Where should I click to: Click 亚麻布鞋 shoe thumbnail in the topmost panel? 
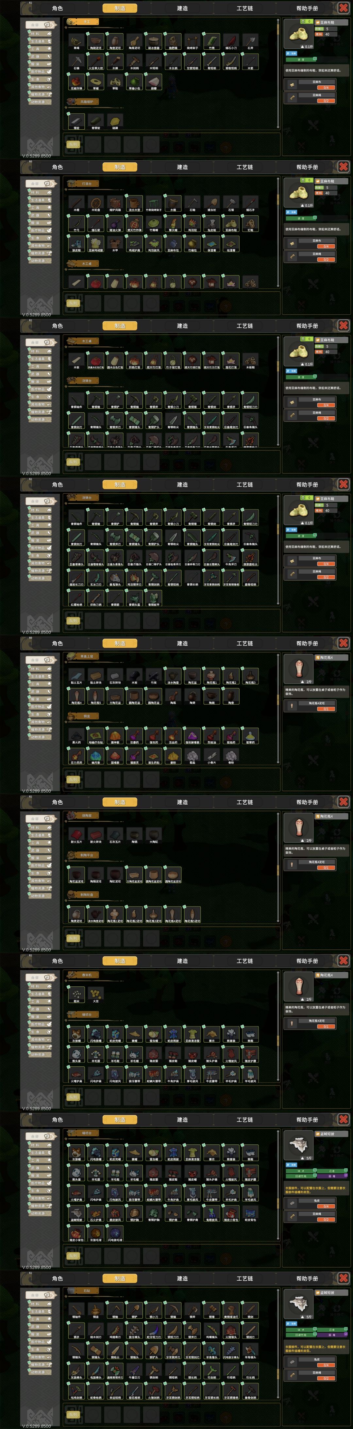tap(299, 34)
